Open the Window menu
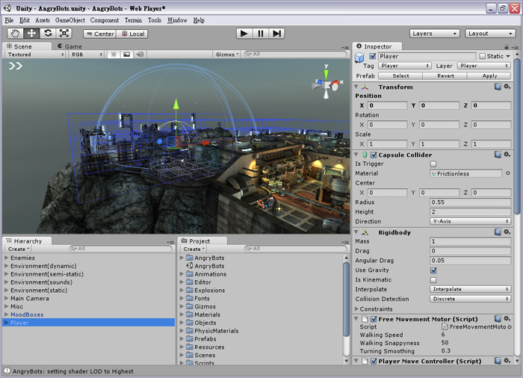The height and width of the screenshot is (378, 523). [x=177, y=20]
